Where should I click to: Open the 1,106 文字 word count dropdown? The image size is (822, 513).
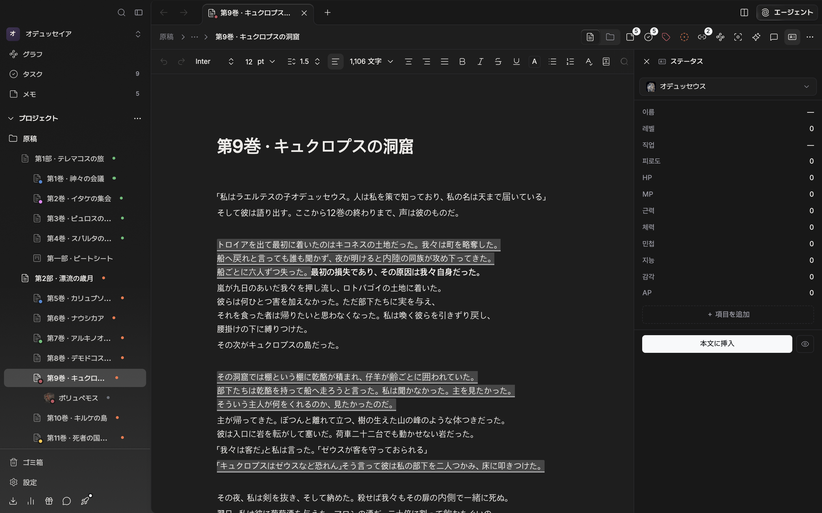pos(371,61)
